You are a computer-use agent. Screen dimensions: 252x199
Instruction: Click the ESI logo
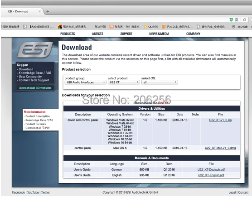click(35, 50)
